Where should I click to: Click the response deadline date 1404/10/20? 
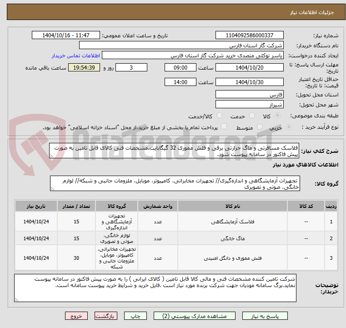click(x=249, y=67)
